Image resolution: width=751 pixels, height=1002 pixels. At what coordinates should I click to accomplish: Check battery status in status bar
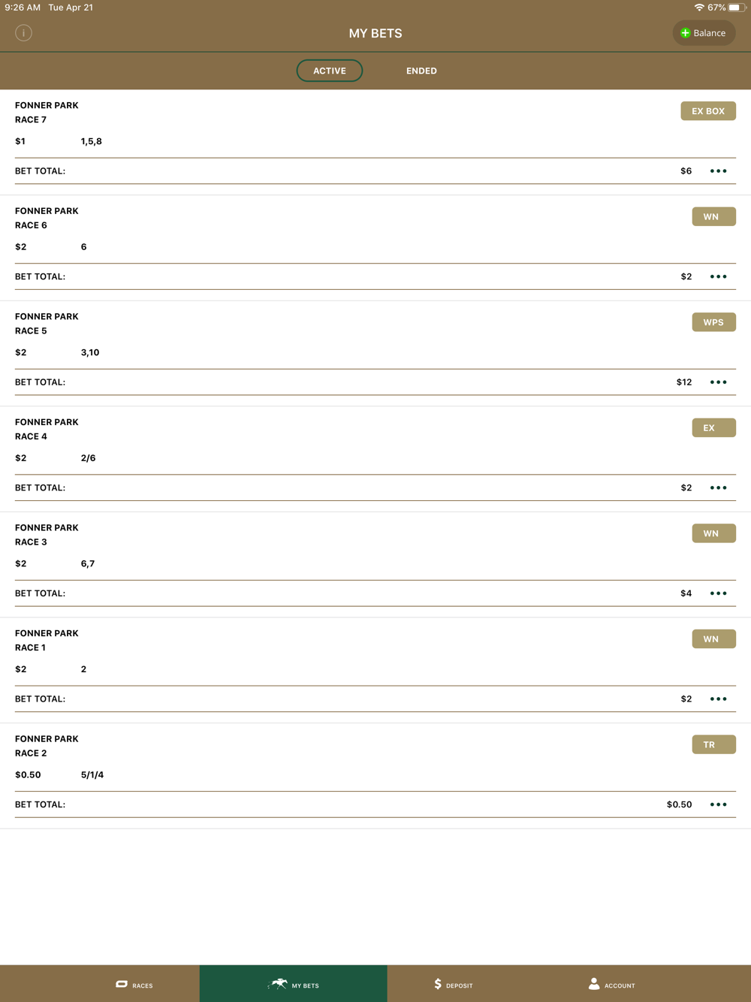735,8
